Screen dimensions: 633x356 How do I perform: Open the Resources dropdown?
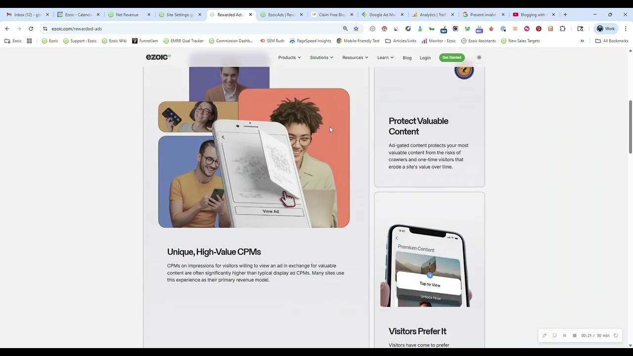pos(355,57)
